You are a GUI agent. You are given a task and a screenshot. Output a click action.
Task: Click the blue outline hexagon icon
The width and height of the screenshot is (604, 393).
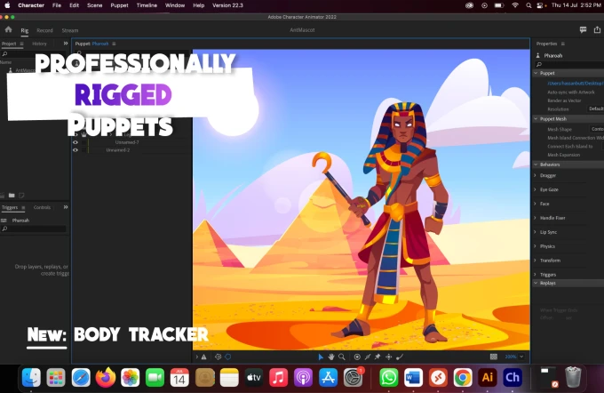(228, 357)
